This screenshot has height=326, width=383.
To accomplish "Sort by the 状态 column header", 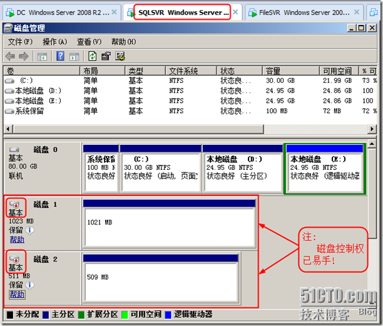I will pyautogui.click(x=240, y=71).
